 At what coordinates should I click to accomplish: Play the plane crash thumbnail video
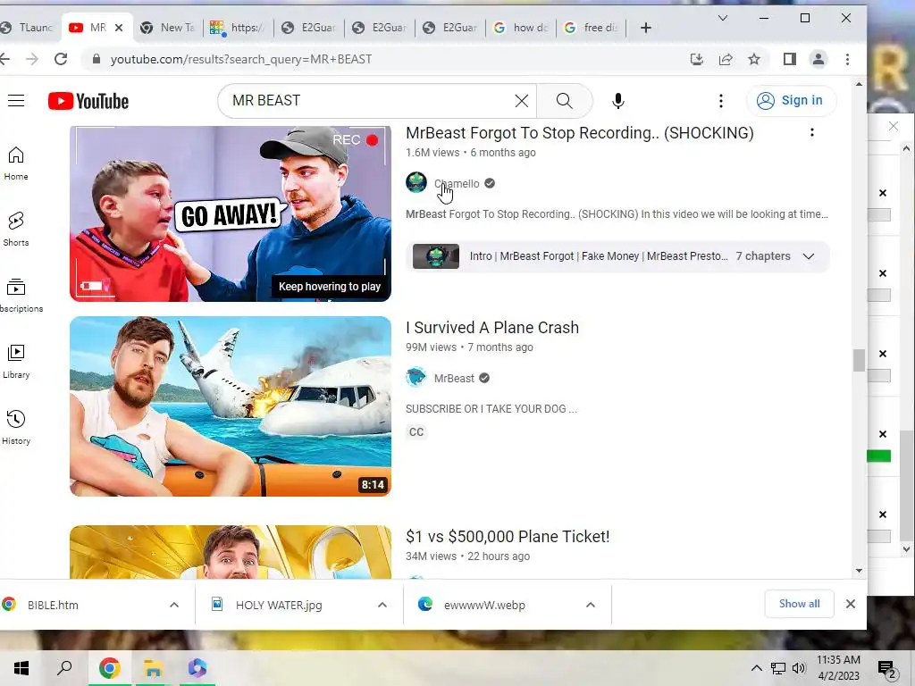click(x=230, y=406)
